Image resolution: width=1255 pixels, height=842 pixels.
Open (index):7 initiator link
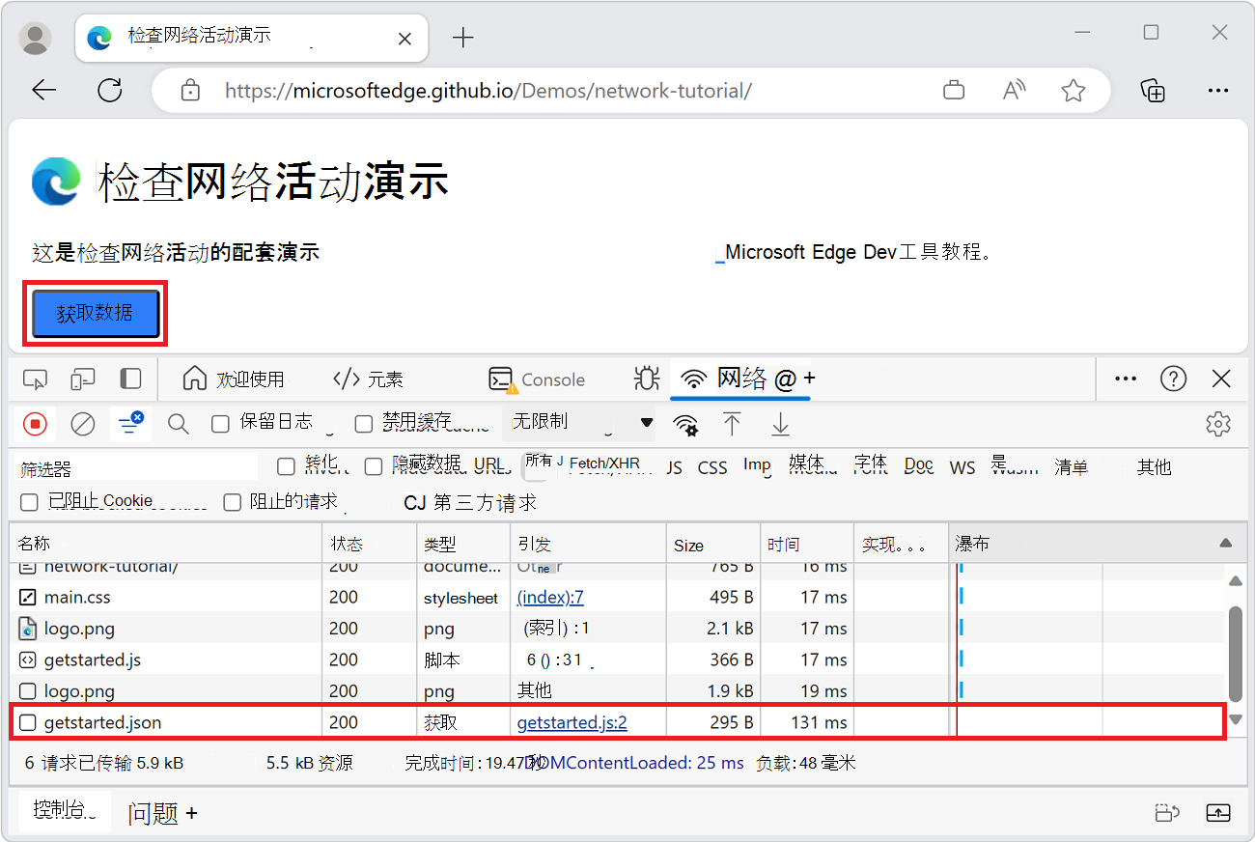click(550, 598)
